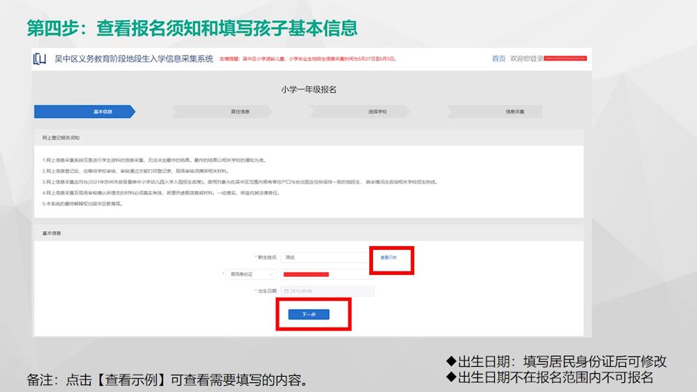
Task: Click the calendar icon in birth date field
Action: coord(286,291)
